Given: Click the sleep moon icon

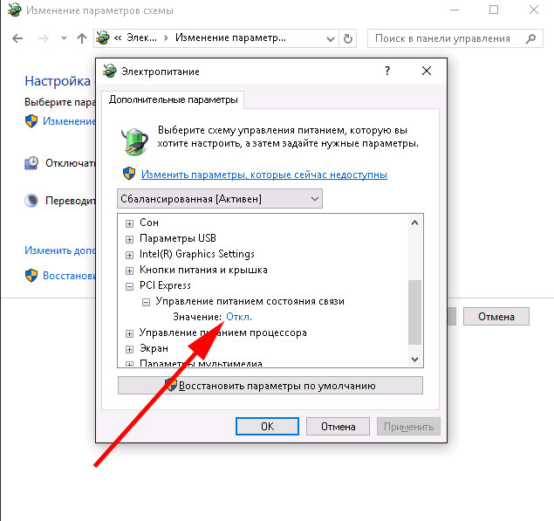Looking at the screenshot, I should 31,201.
